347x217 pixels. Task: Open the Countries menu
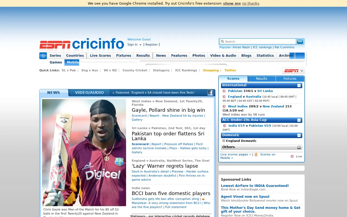point(75,56)
